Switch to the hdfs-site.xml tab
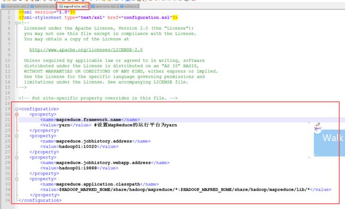345x209 pixels. 43,6
